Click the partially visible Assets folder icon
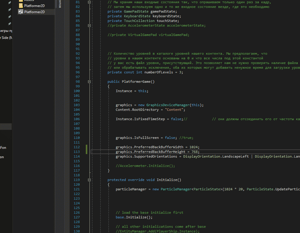300x233 pixels. coord(20,1)
